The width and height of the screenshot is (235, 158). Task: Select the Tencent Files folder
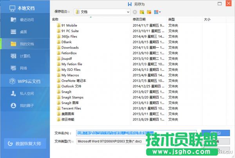pos(71,108)
